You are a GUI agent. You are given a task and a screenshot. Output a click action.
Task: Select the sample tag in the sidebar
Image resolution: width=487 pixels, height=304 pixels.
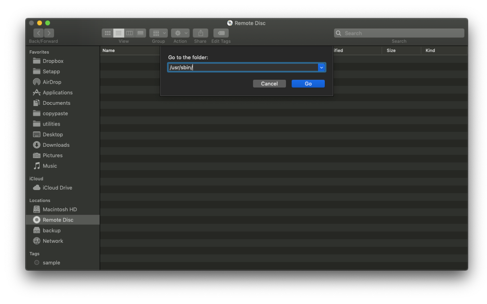[62, 263]
